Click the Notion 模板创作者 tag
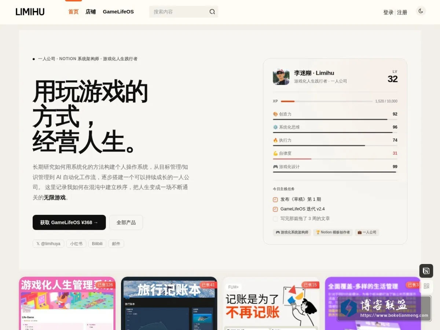The image size is (440, 330). [333, 232]
